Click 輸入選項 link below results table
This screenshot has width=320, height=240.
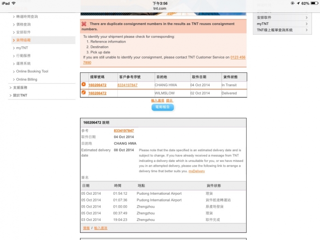click(x=157, y=100)
